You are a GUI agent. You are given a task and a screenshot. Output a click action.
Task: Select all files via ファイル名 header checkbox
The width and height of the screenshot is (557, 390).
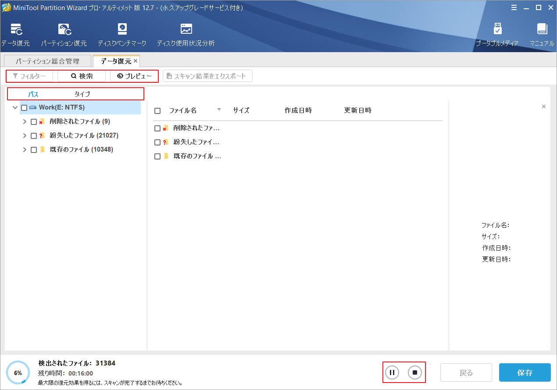pos(157,110)
